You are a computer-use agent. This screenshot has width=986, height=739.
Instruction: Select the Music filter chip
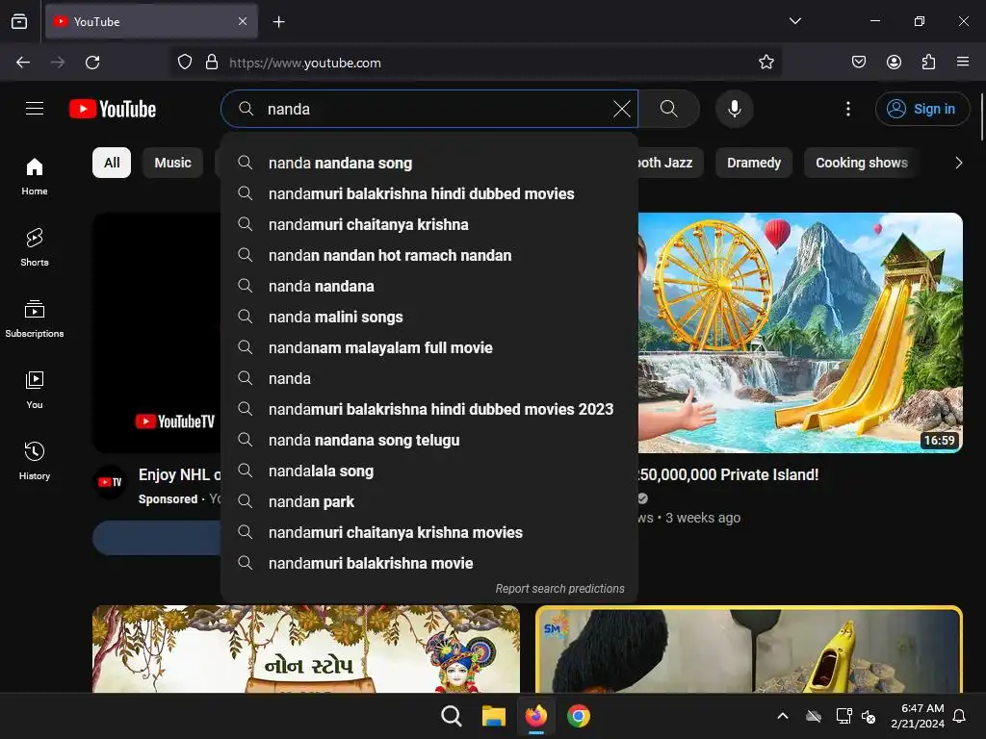click(173, 163)
